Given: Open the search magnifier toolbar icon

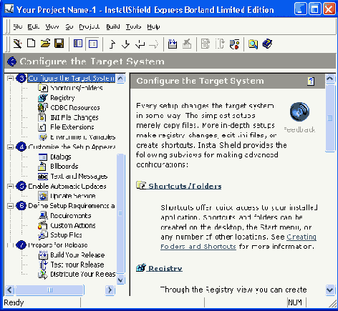Looking at the screenshot, I should [253, 44].
